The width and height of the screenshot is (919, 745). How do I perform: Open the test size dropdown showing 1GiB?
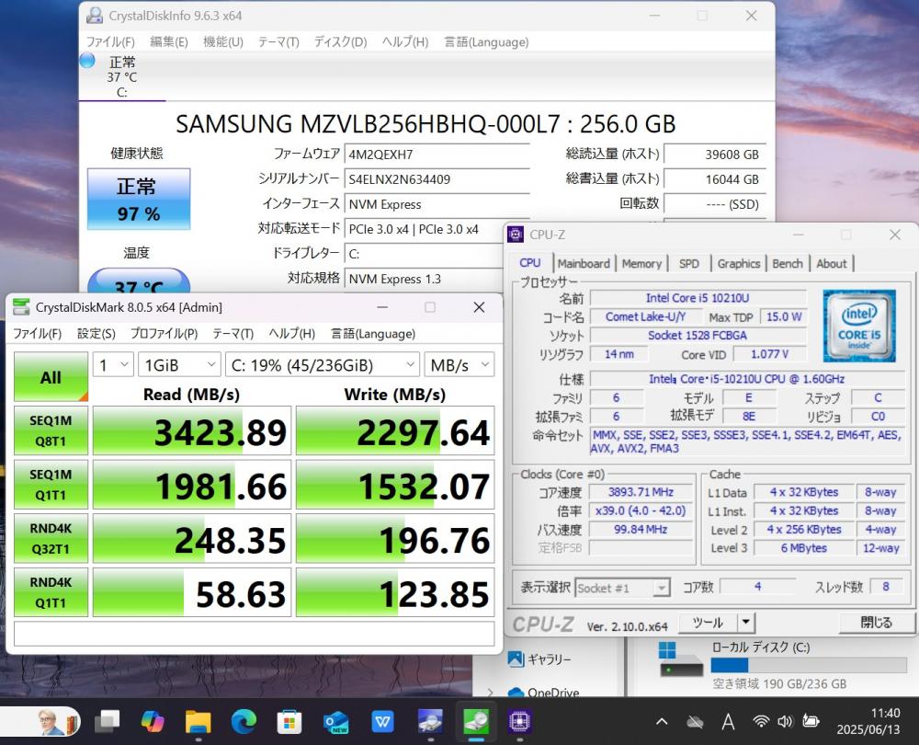click(179, 365)
